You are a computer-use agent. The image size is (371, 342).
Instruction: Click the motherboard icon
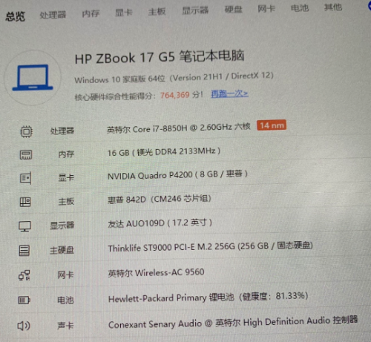[x=25, y=202]
